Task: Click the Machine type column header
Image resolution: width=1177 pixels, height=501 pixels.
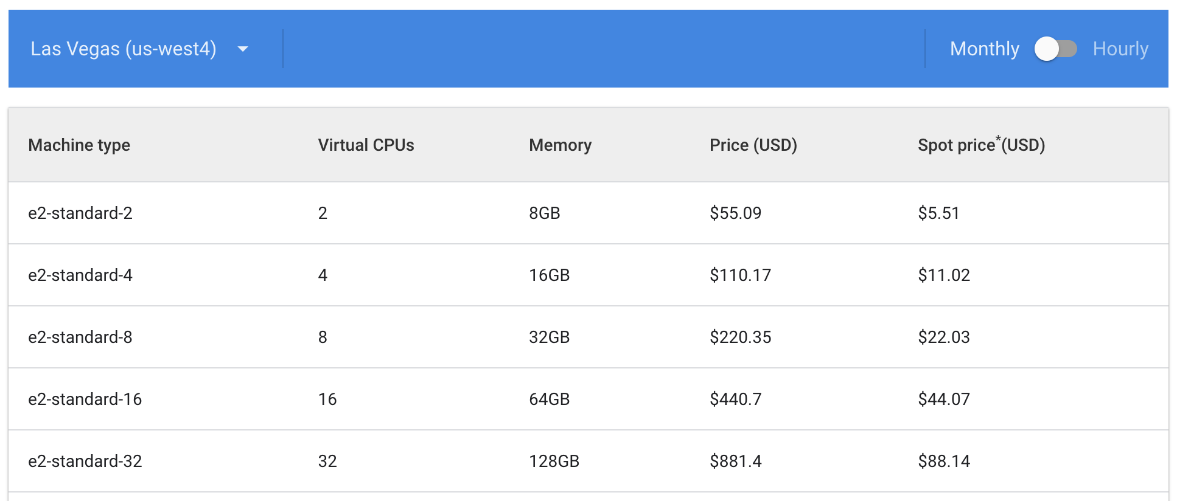Action: coord(79,145)
